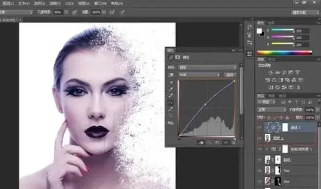This screenshot has height=189, width=321.
Task: Open the 3D menu
Action: pos(69,3)
